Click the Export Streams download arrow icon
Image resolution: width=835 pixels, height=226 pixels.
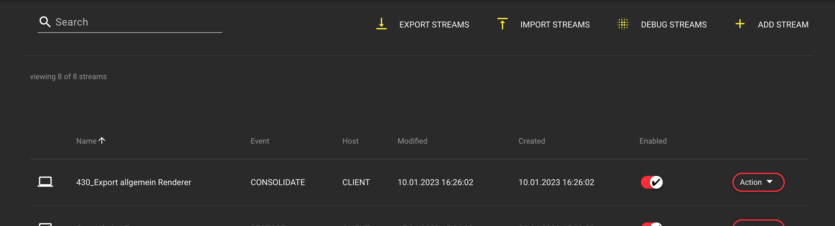pyautogui.click(x=381, y=24)
